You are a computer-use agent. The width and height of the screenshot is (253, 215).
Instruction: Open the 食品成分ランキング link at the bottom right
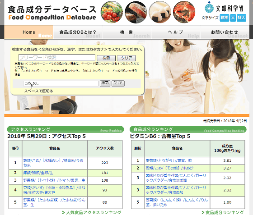(223, 213)
